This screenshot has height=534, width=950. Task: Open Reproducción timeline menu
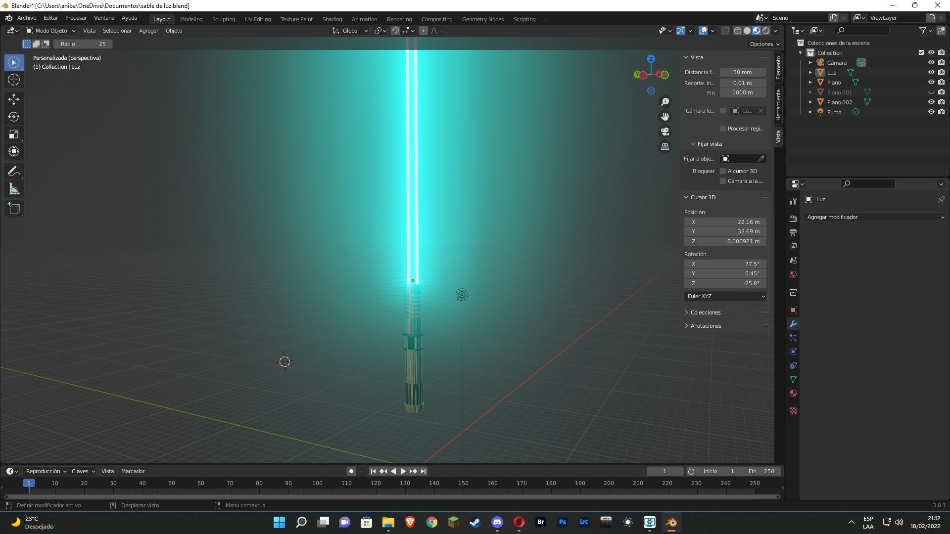click(x=46, y=471)
